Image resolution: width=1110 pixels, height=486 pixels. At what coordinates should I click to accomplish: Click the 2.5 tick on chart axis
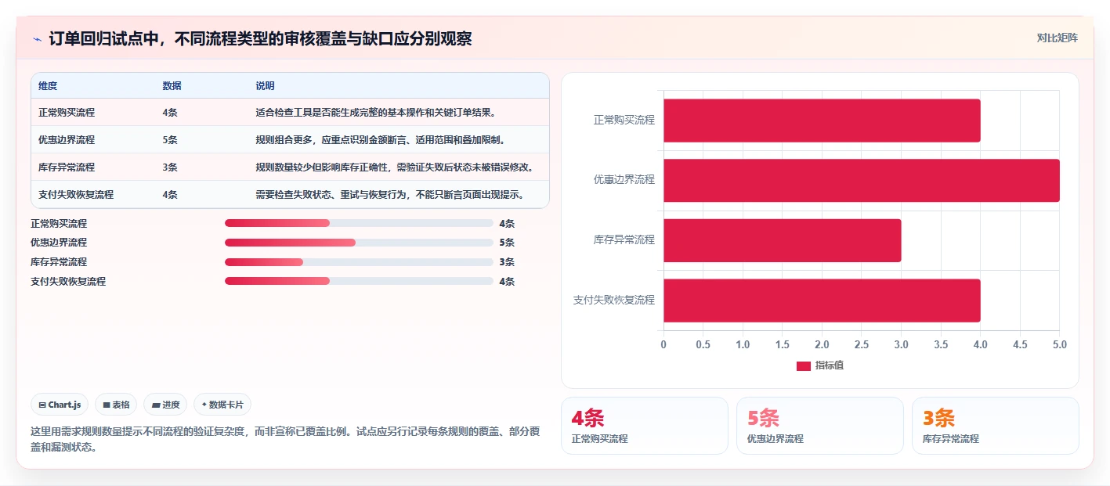pos(862,344)
